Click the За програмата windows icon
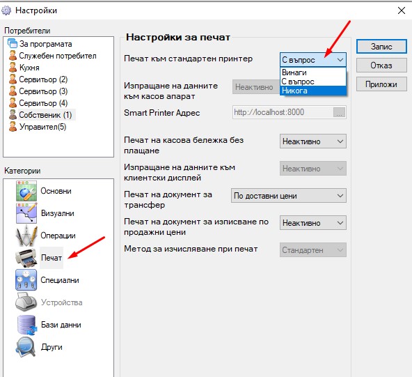The image size is (412, 377). [13, 44]
